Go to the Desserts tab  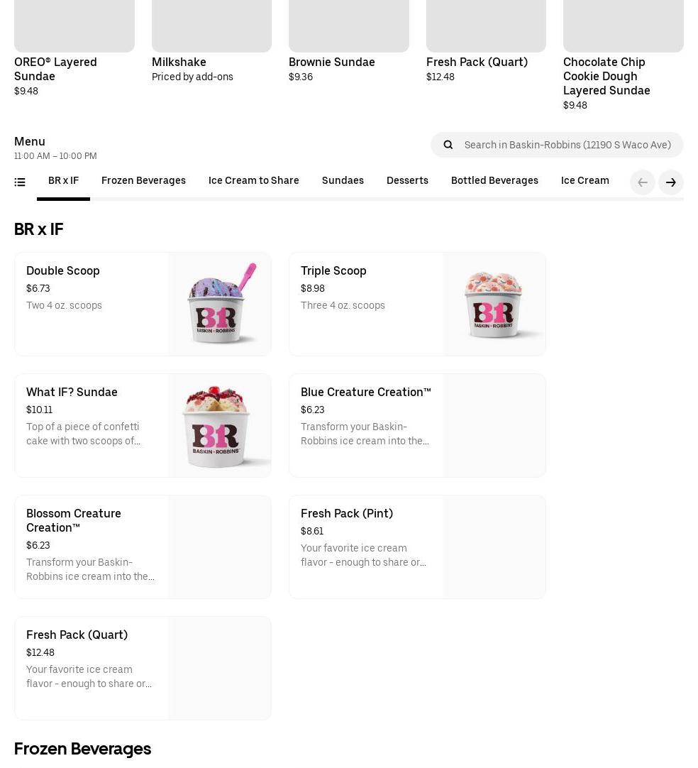[407, 181]
